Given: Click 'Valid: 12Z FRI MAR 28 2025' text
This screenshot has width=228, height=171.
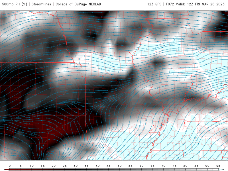Looking at the screenshot, I should pyautogui.click(x=200, y=4).
